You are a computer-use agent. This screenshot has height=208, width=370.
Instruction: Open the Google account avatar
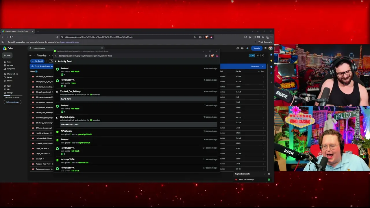pos(270,48)
